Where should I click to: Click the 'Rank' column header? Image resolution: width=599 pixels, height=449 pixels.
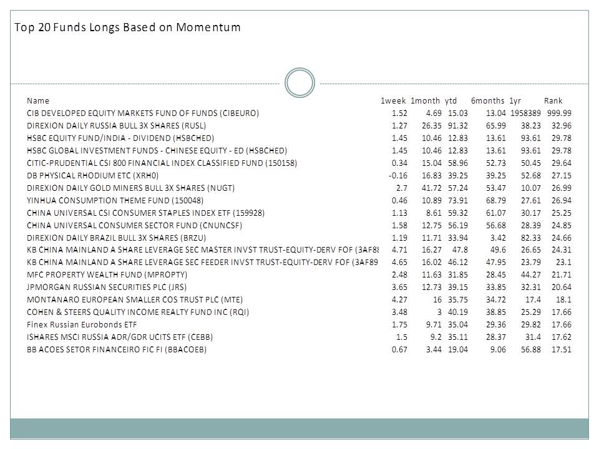coord(553,100)
